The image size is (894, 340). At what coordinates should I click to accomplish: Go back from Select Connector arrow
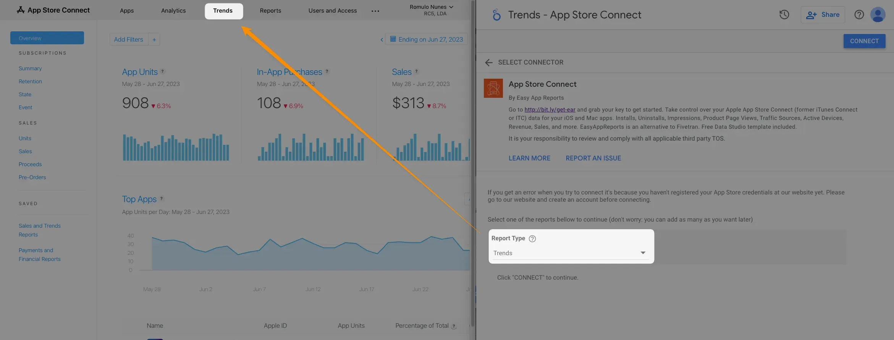488,62
